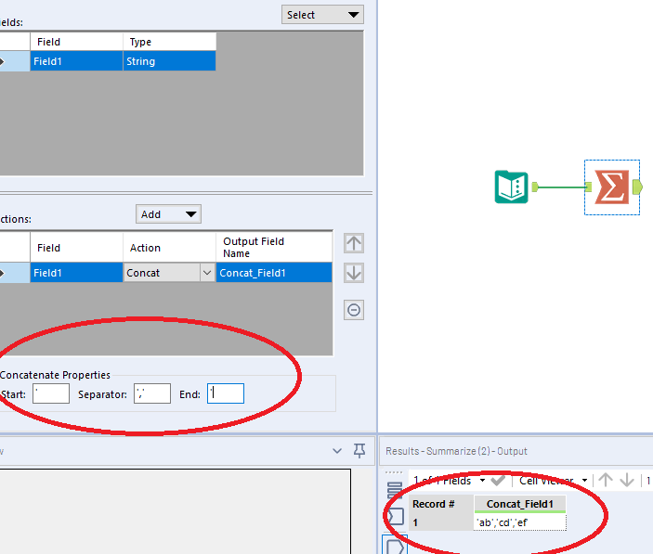Select the Summarize tool on canvas
Image resolution: width=653 pixels, height=554 pixels.
(612, 187)
